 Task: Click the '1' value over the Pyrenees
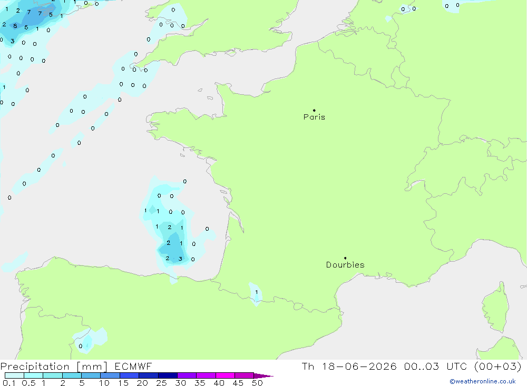(257, 292)
